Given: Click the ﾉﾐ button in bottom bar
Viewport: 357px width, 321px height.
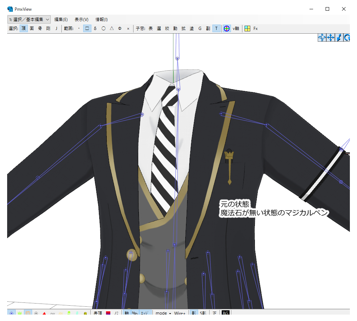Looking at the screenshot, I should pos(116,313).
